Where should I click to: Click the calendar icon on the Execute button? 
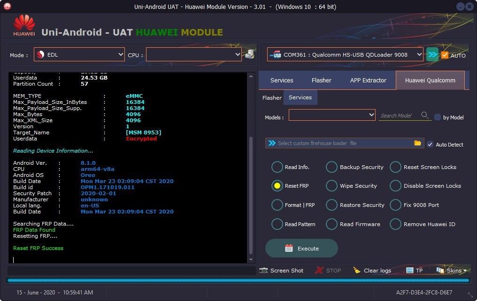[x=289, y=248]
